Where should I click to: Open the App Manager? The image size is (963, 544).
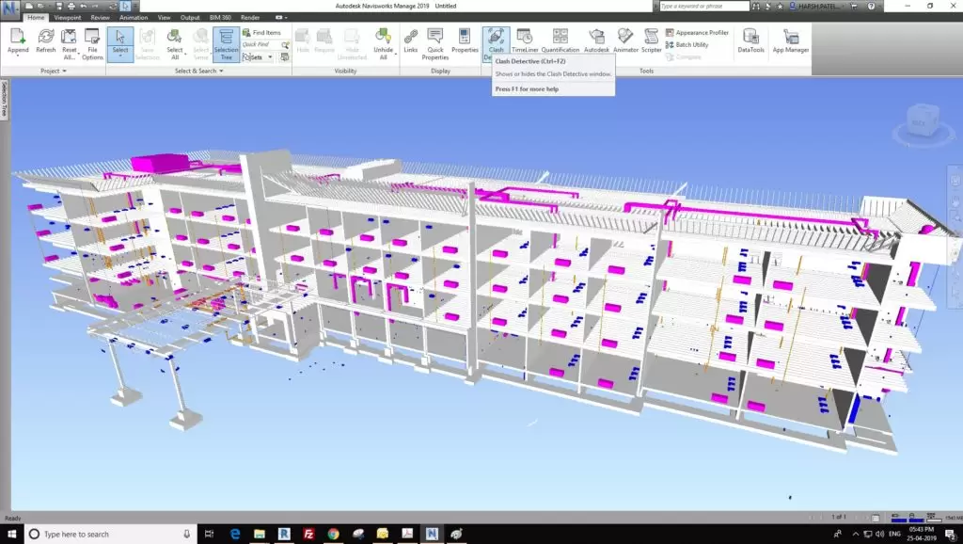(791, 41)
